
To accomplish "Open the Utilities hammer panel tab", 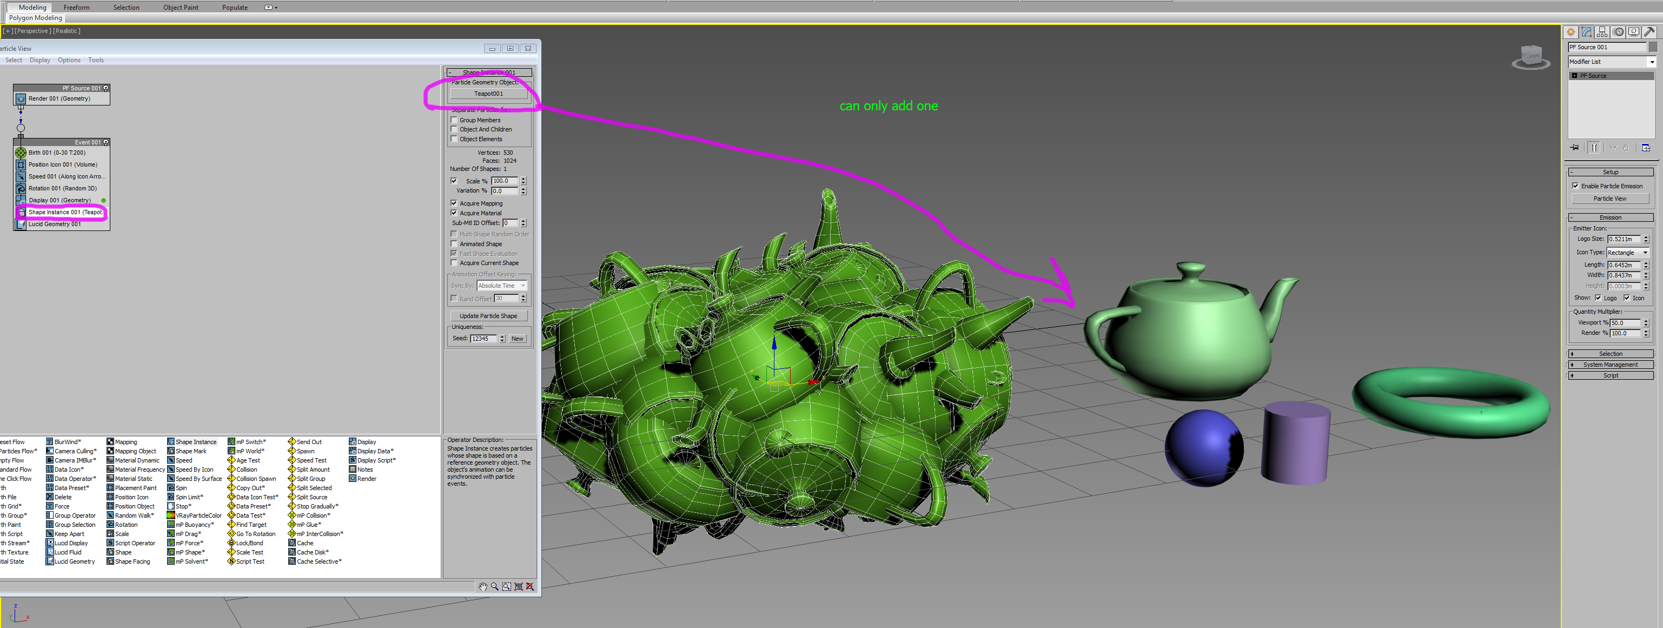I will point(1649,31).
